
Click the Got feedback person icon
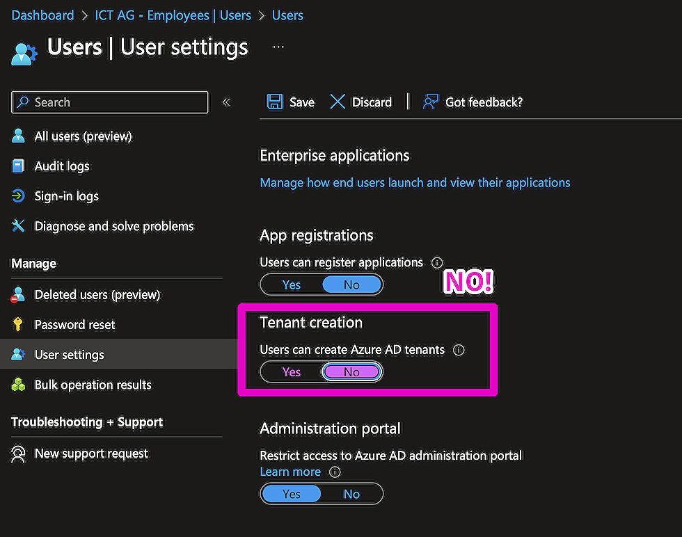[431, 102]
